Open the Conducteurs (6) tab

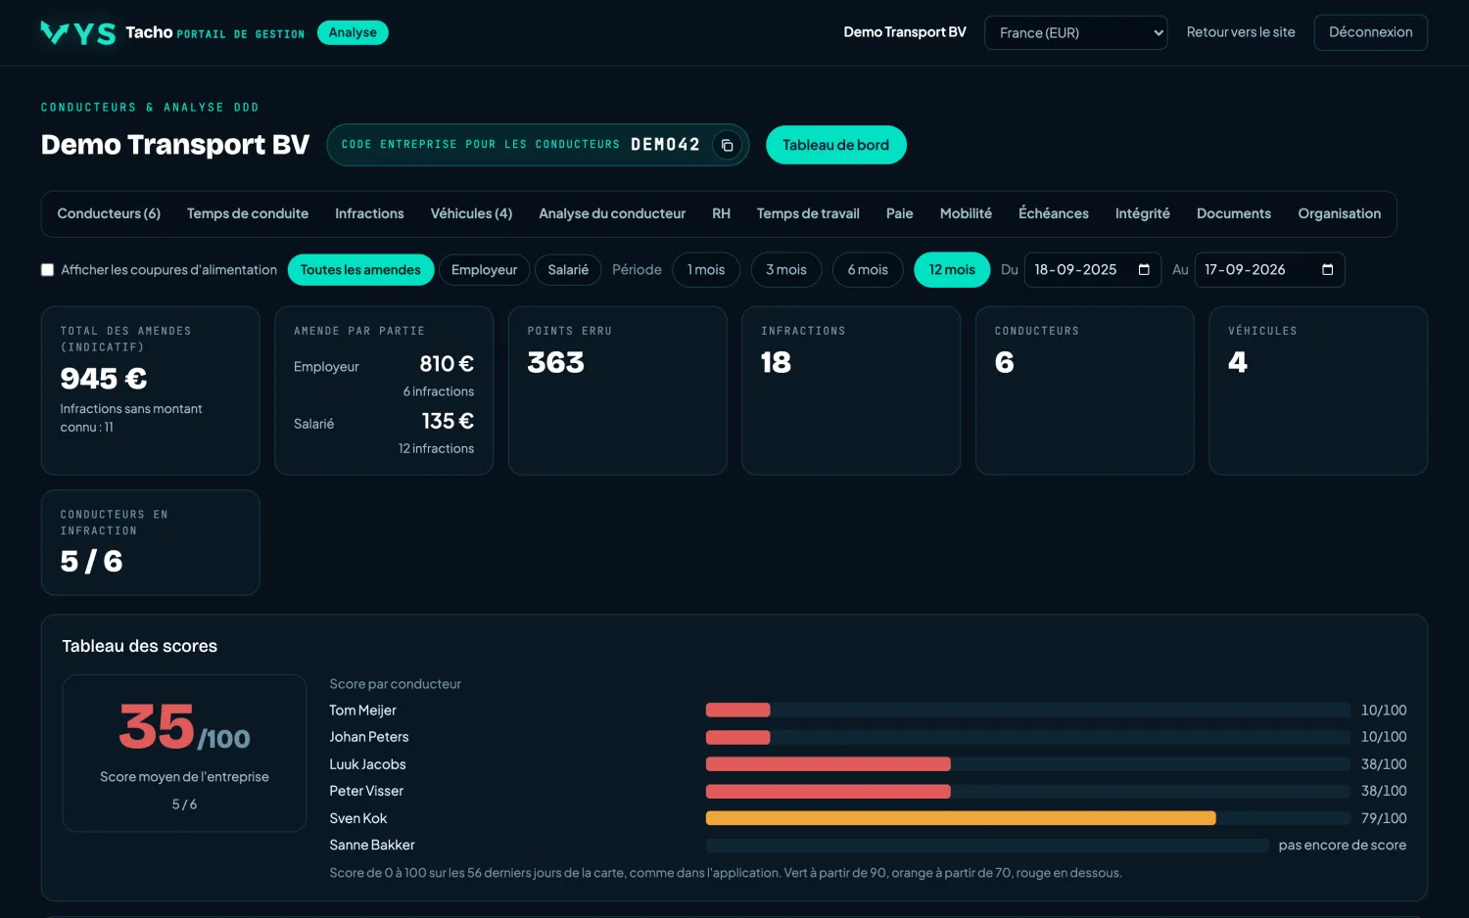point(109,213)
